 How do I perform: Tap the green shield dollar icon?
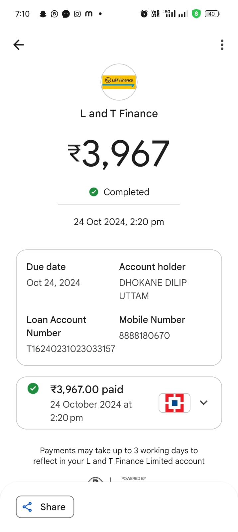coord(196,14)
